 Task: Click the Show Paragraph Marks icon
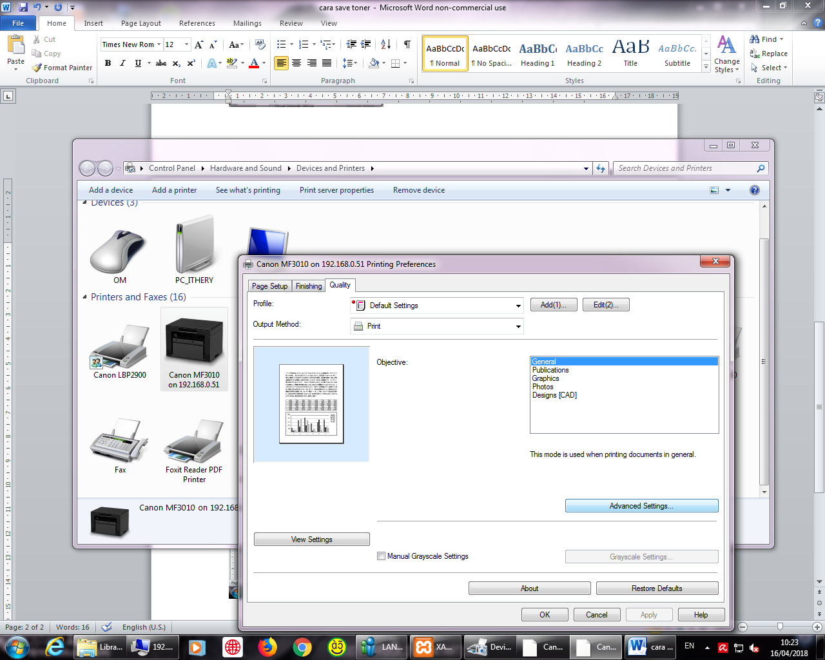click(407, 44)
